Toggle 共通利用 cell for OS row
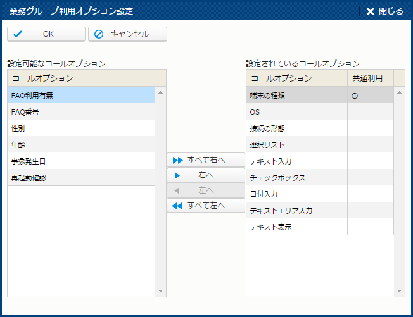 [x=370, y=112]
